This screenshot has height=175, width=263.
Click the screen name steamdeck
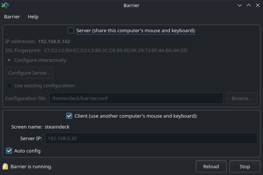coord(57,127)
